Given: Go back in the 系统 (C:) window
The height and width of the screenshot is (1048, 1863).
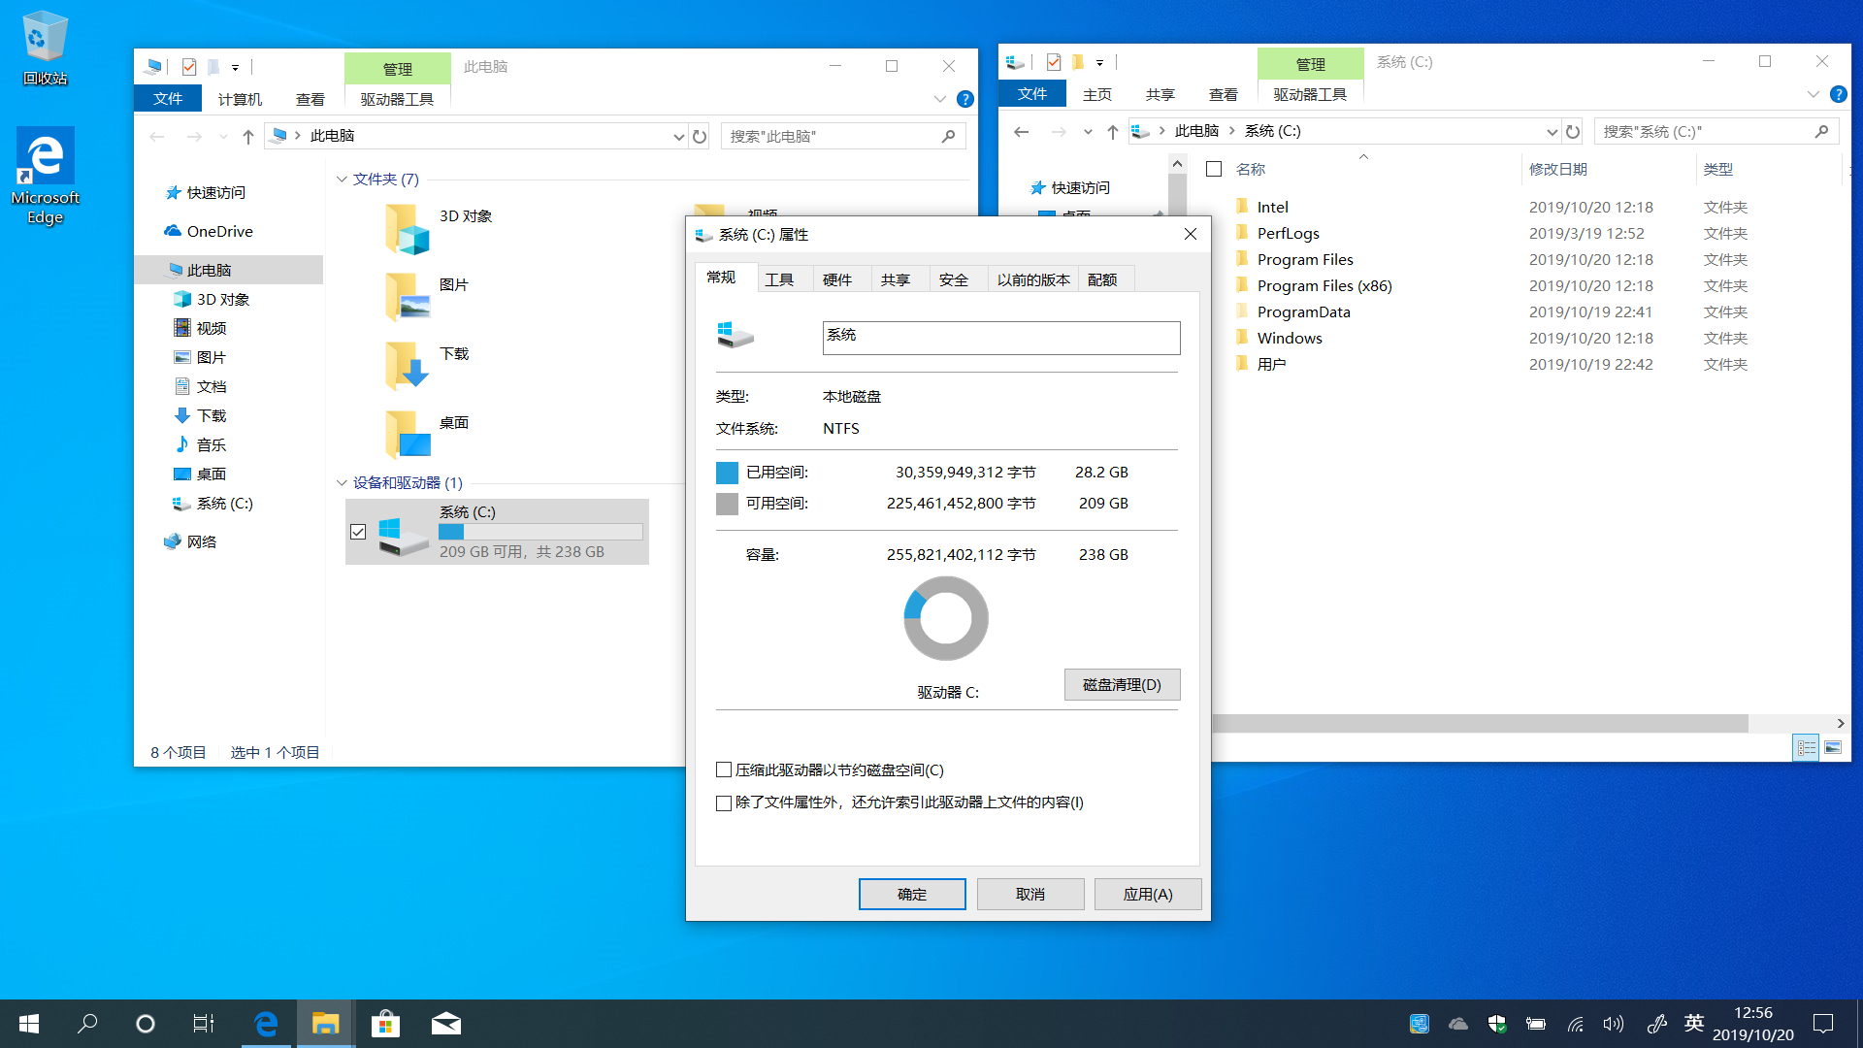Looking at the screenshot, I should coord(1021,132).
